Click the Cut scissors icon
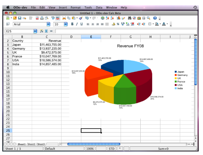Viewport: 203px width, 155px height. (64, 18)
